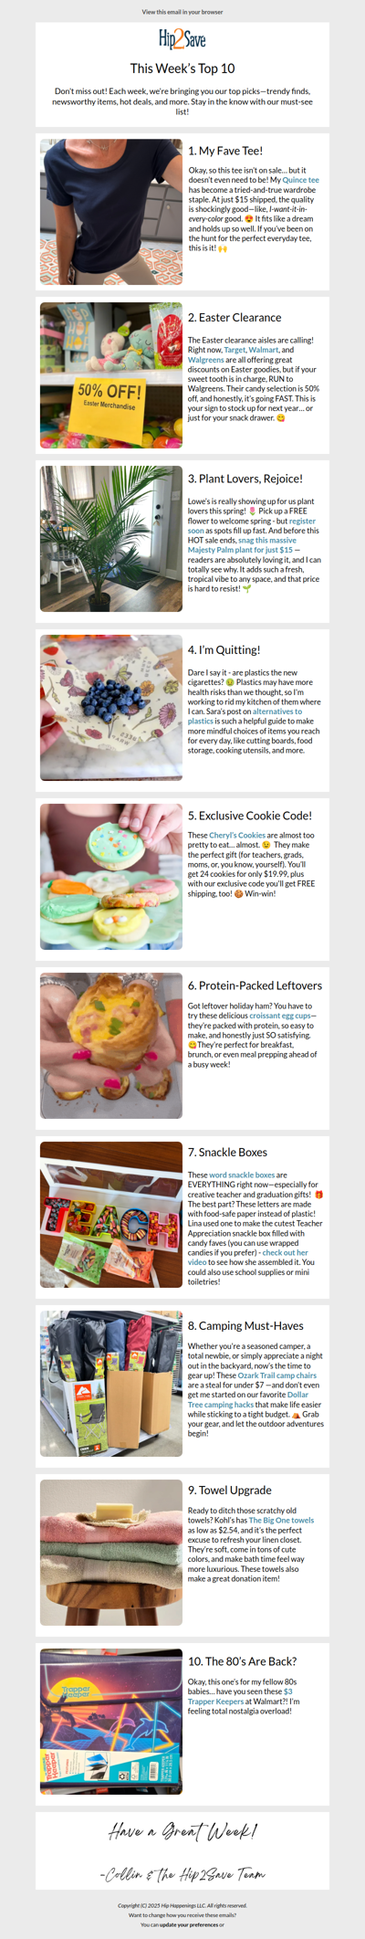Open the 'Ozark Trail camp chairs' link
Image resolution: width=365 pixels, height=1939 pixels.
point(277,1375)
